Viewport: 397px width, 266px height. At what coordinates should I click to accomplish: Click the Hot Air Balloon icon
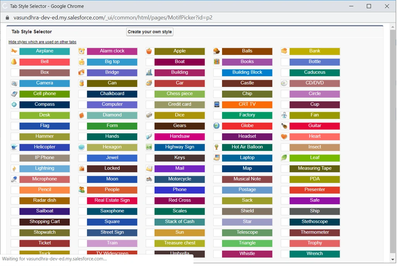coord(217,147)
